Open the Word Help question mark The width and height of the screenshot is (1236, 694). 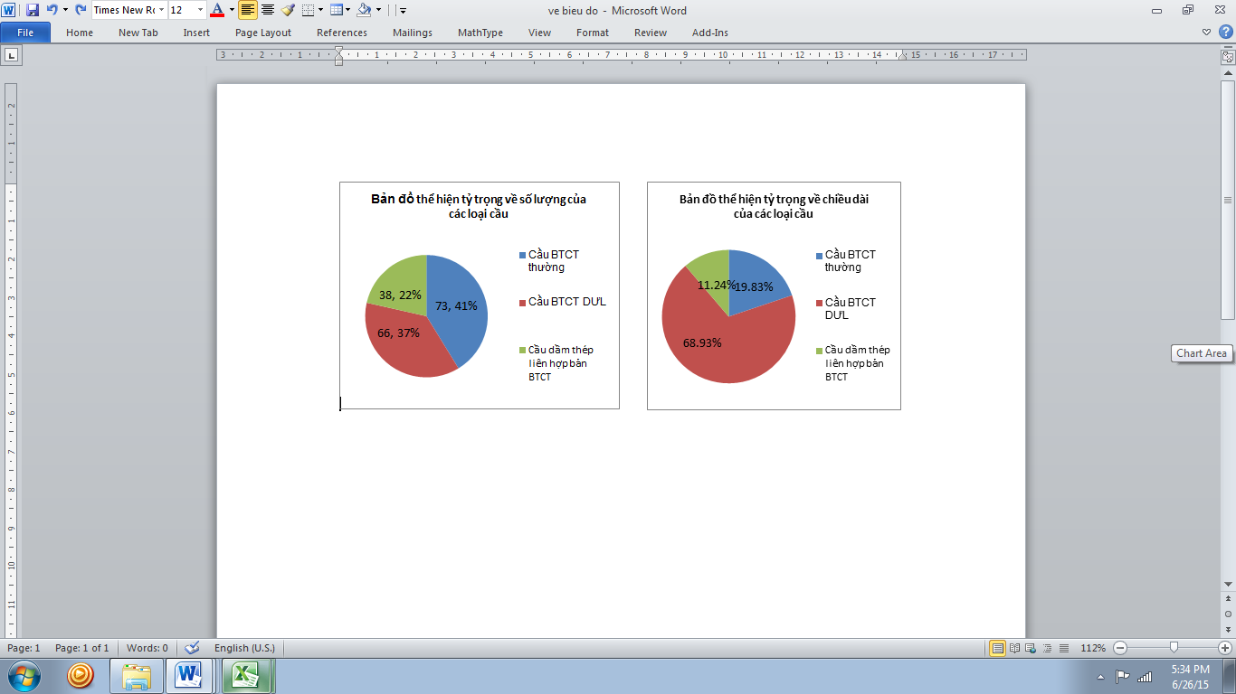tap(1226, 32)
